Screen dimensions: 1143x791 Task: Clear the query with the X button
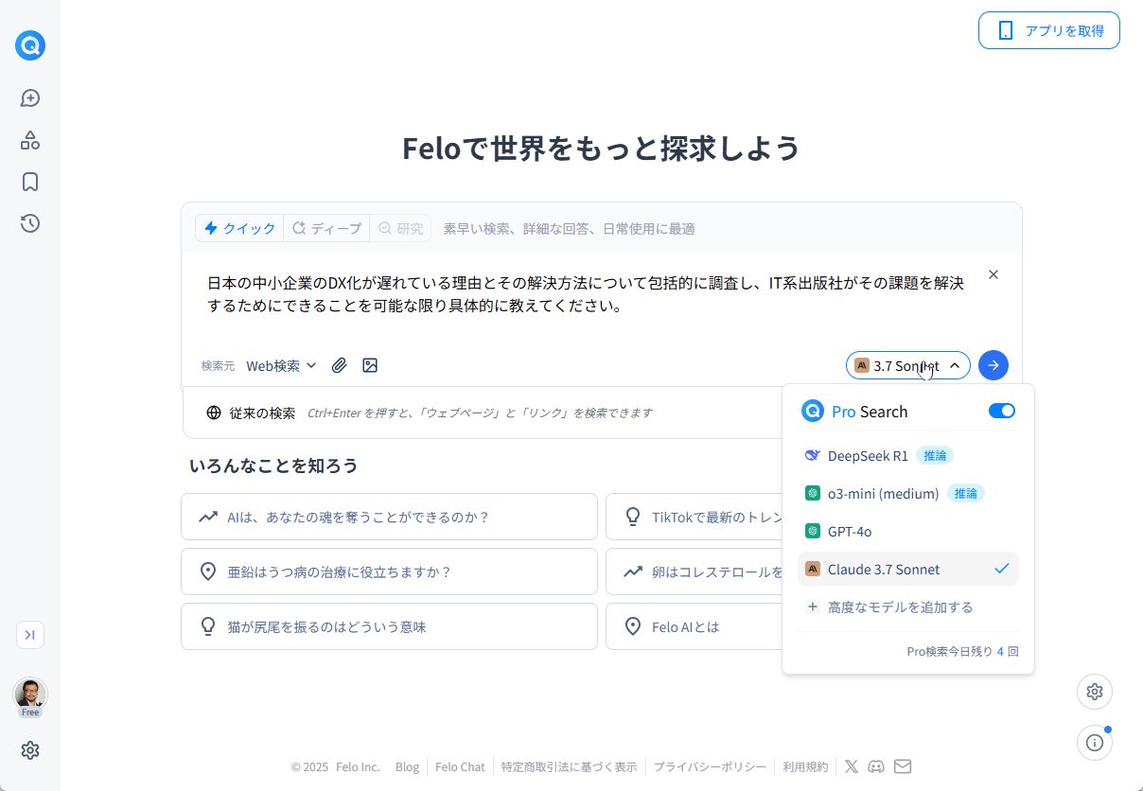pos(994,274)
